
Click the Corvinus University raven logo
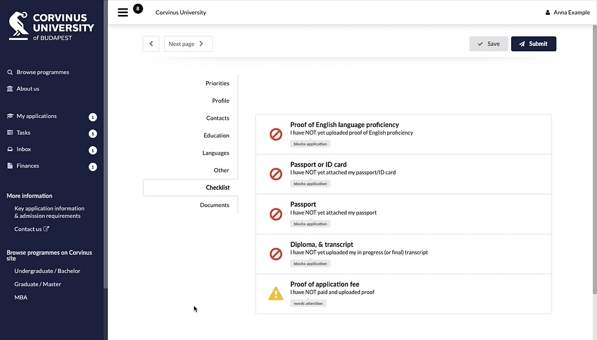(x=19, y=26)
